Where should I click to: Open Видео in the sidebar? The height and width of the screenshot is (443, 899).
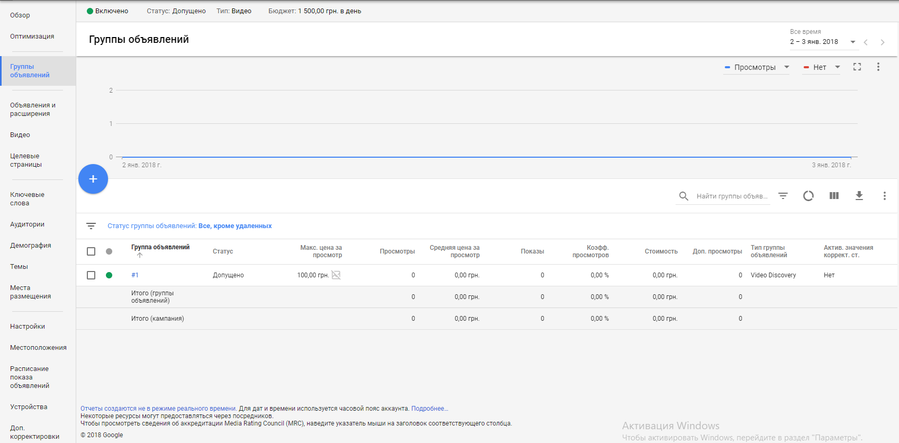[x=20, y=135]
